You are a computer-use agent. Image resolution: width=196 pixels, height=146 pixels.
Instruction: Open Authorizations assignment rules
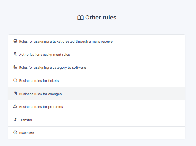44,55
